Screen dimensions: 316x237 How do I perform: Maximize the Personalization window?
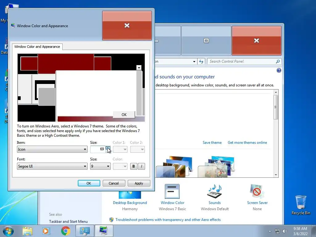point(206,40)
